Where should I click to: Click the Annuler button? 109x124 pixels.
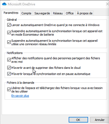pyautogui.click(x=100, y=120)
